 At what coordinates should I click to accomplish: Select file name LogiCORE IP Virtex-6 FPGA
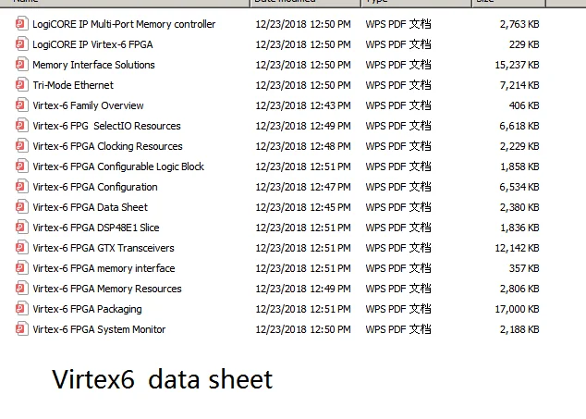click(92, 44)
